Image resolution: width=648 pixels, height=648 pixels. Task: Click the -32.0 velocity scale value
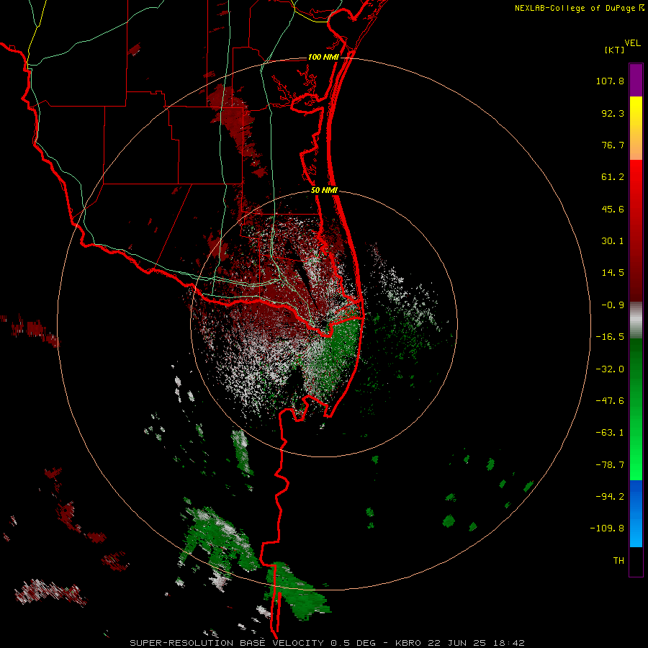click(x=610, y=369)
